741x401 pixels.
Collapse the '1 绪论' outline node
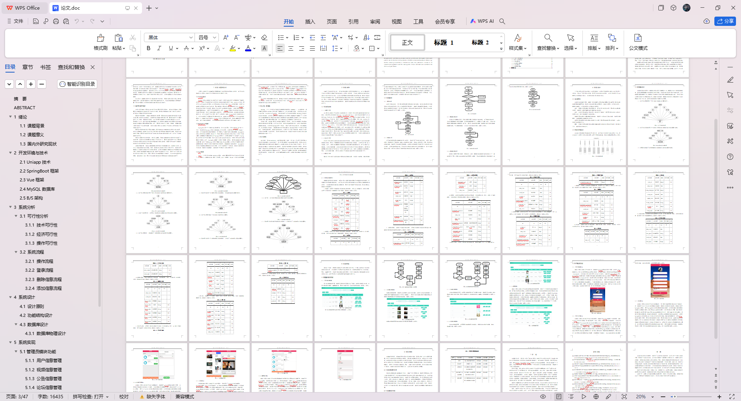(x=10, y=117)
